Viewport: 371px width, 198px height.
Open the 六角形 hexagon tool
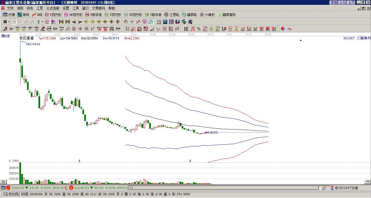[207, 15]
